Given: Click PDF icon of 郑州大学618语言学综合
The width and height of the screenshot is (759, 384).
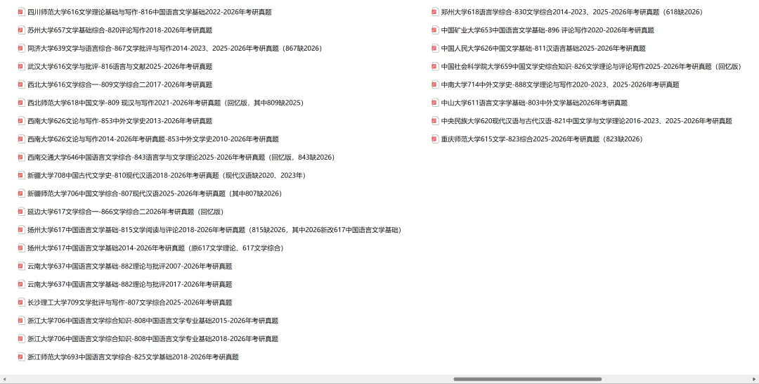Looking at the screenshot, I should [435, 12].
